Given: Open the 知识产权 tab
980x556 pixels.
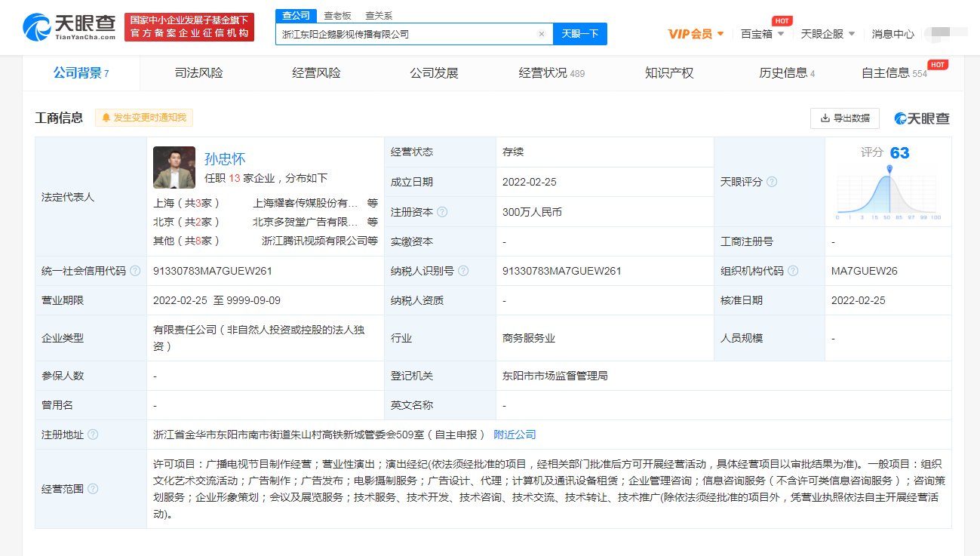Looking at the screenshot, I should (669, 73).
